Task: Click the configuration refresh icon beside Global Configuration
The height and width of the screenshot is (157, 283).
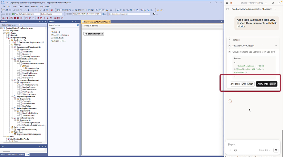Action: (x=154, y=14)
